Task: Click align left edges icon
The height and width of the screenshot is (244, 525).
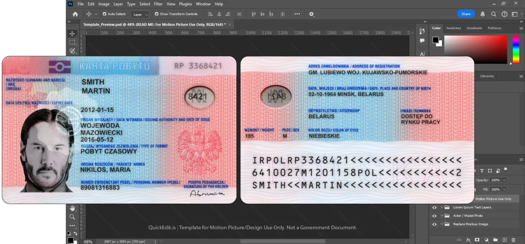Action: click(x=210, y=14)
